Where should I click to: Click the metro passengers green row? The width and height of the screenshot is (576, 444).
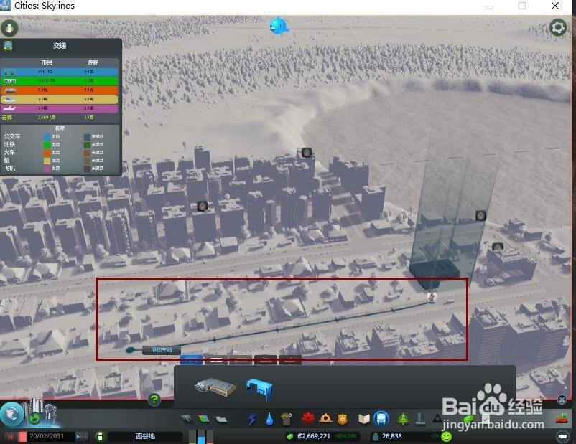tap(60, 81)
